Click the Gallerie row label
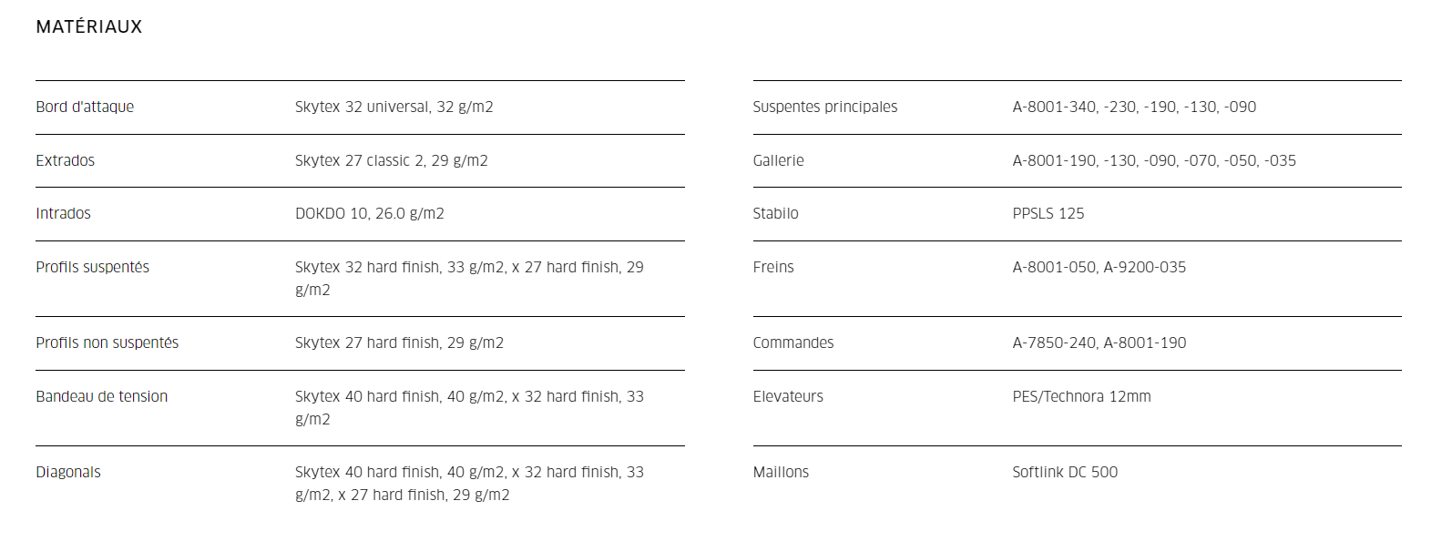 tap(778, 160)
